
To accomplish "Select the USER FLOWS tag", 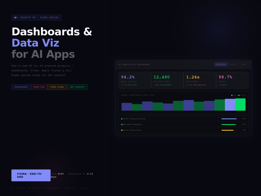I will (x=57, y=87).
